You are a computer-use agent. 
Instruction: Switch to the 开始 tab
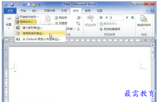click(23, 11)
